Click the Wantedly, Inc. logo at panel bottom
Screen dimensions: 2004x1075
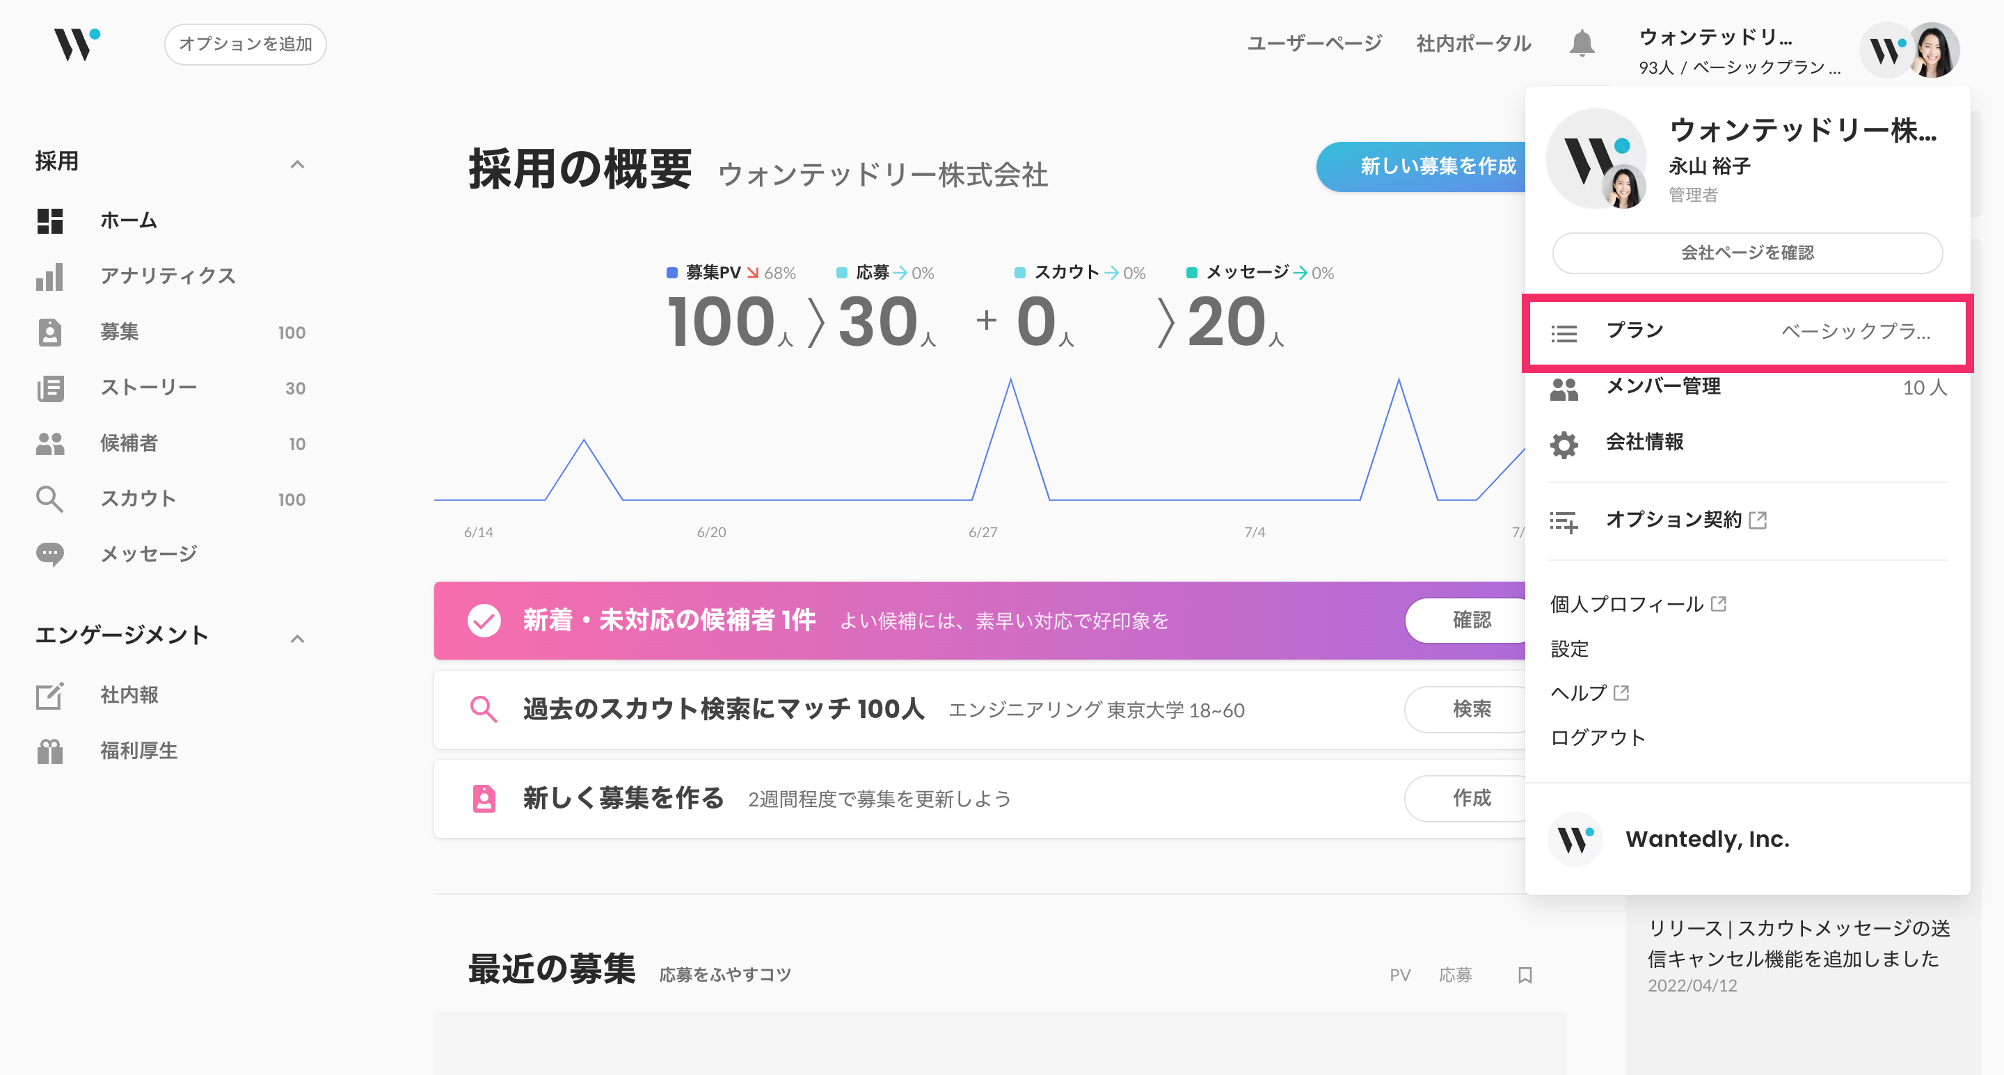pyautogui.click(x=1575, y=839)
